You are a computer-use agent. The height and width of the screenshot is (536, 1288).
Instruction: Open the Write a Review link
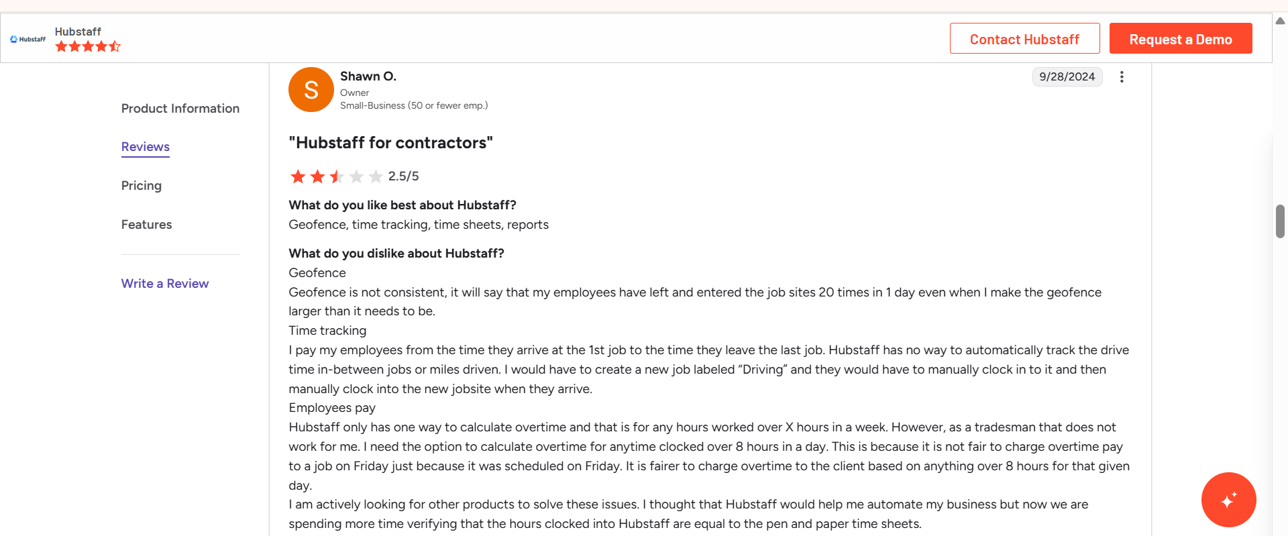tap(165, 284)
